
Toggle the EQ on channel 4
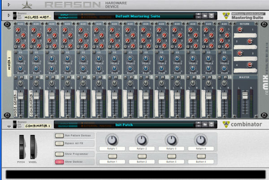62,52
